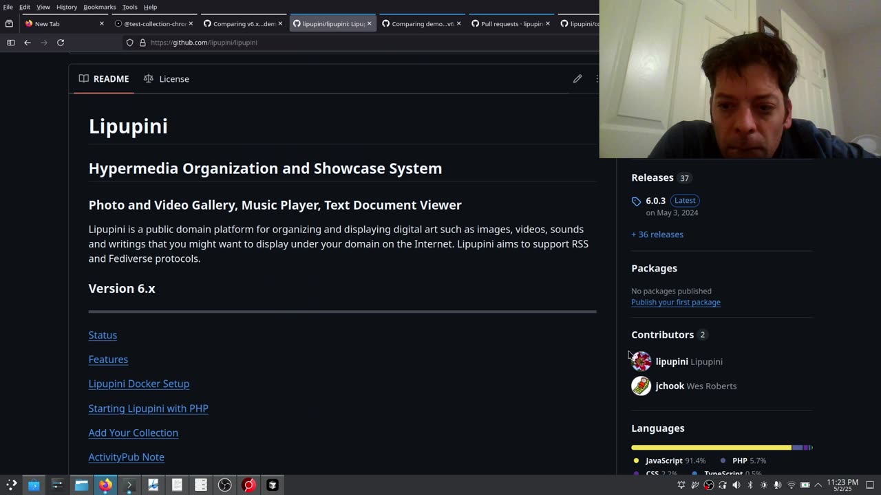
Task: Click the tracking protection shield icon
Action: [x=129, y=43]
